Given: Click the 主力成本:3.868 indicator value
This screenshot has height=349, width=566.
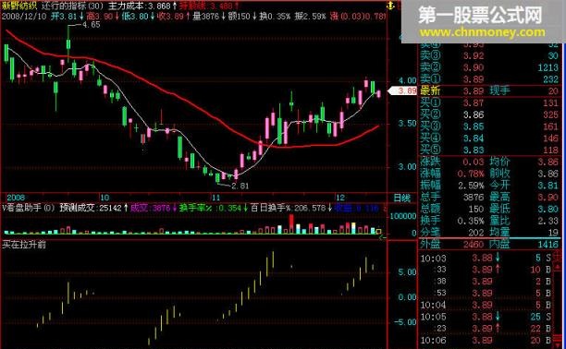Looking at the screenshot, I should coord(142,6).
